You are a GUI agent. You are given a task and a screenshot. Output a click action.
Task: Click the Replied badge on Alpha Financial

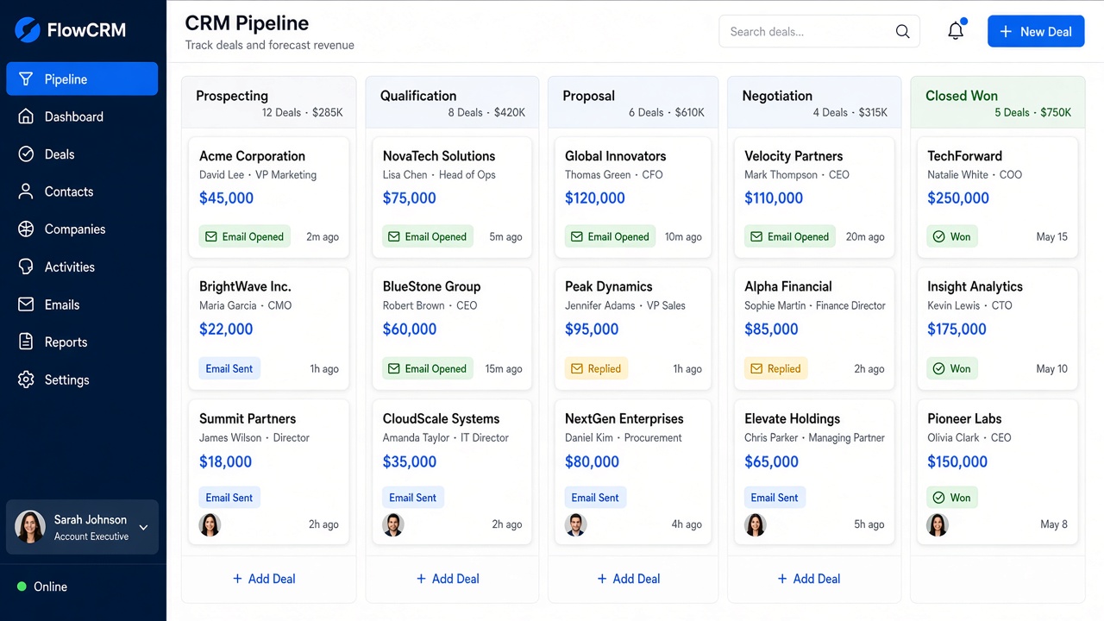click(x=776, y=368)
